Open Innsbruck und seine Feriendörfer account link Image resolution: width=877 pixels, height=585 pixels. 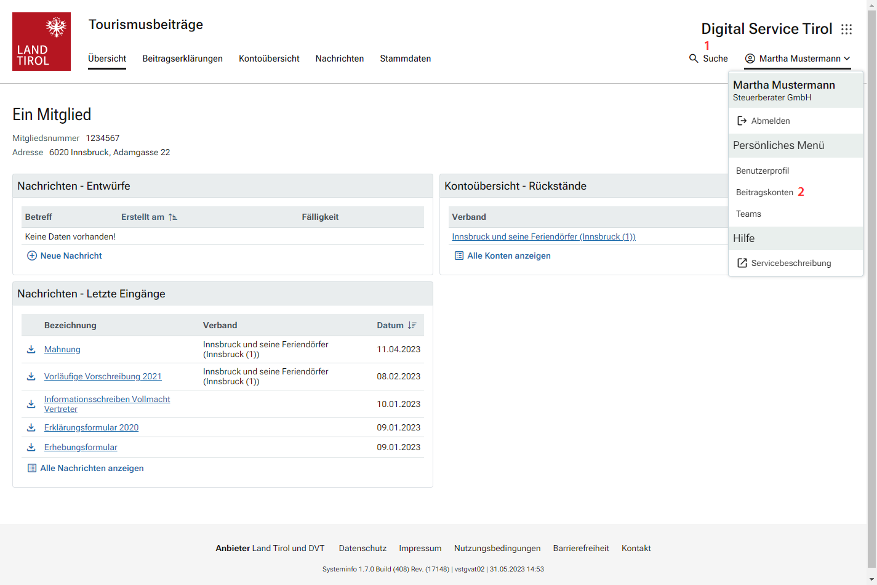coord(543,236)
